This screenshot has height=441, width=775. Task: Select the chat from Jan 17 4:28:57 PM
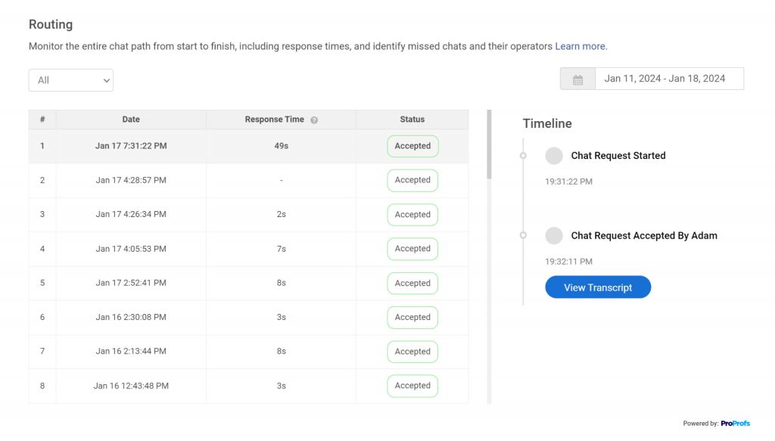248,180
